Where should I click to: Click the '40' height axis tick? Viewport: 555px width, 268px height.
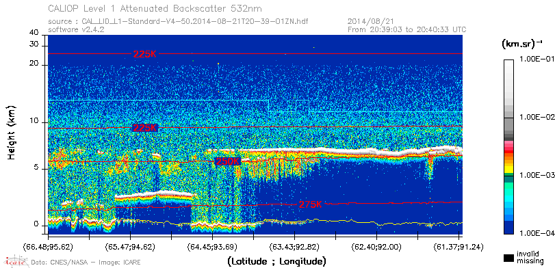(34, 33)
